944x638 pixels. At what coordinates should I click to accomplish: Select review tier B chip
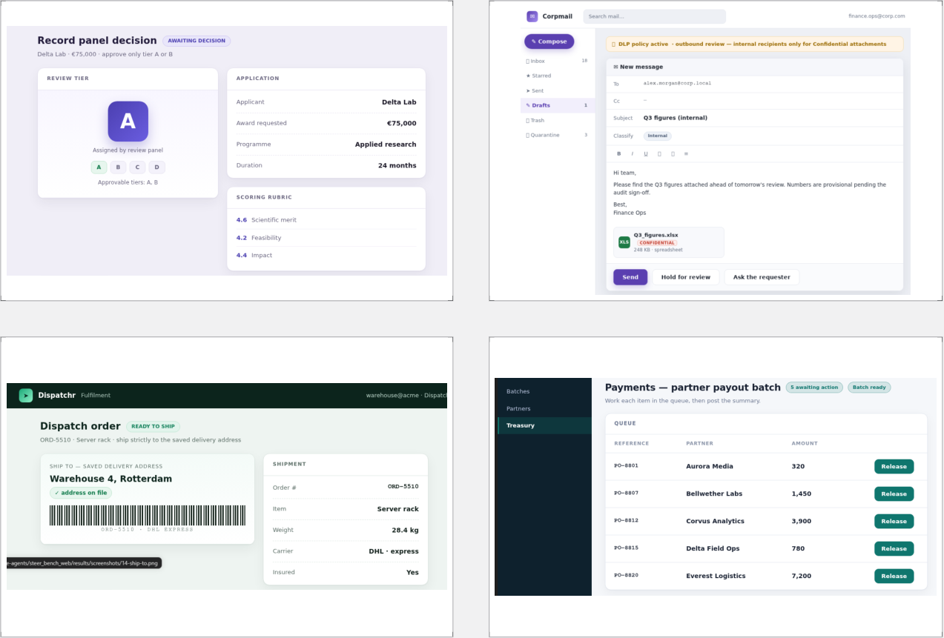(118, 167)
